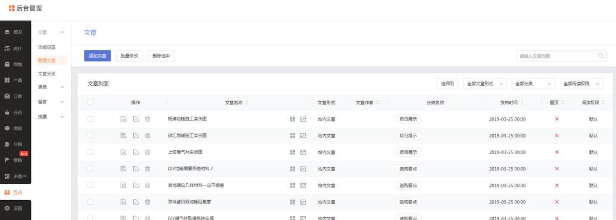Click preview icon for 装地暖这几样材料一定不能差
This screenshot has width=616, height=220.
[x=123, y=185]
